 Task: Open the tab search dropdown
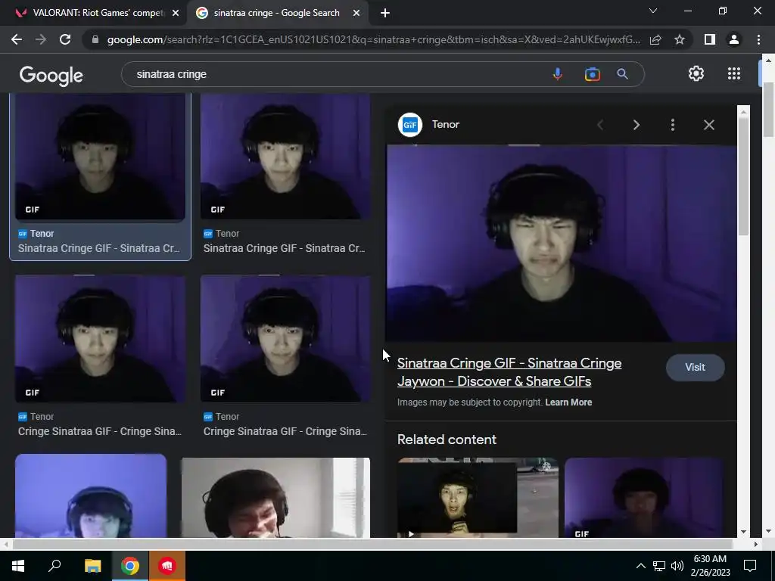point(653,11)
